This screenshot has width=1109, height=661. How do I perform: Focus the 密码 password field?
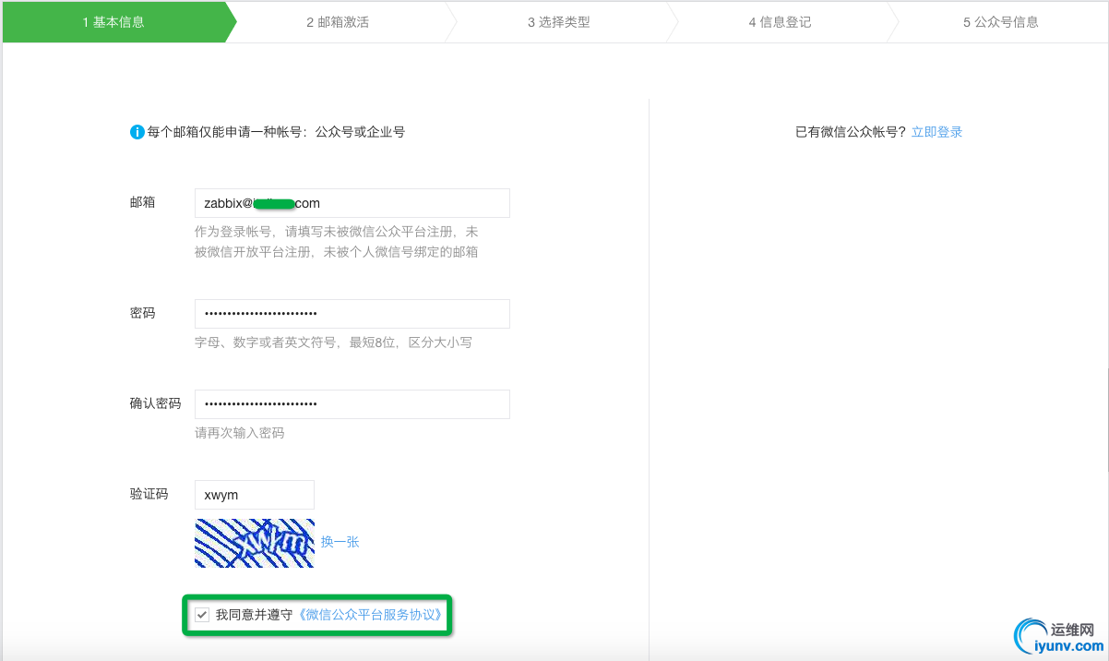point(352,314)
